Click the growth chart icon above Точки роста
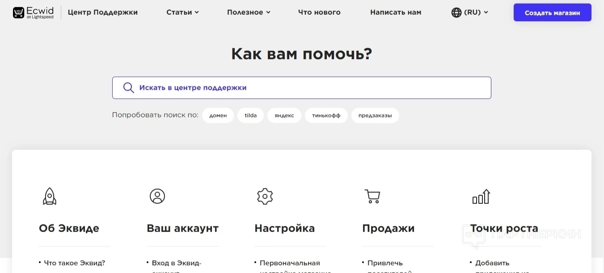This screenshot has height=273, width=604. [482, 196]
